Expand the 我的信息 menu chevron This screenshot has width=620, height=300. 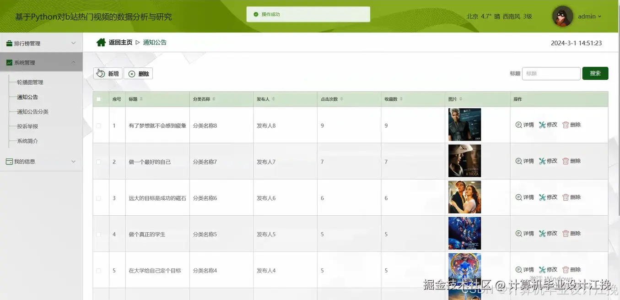[x=74, y=162]
